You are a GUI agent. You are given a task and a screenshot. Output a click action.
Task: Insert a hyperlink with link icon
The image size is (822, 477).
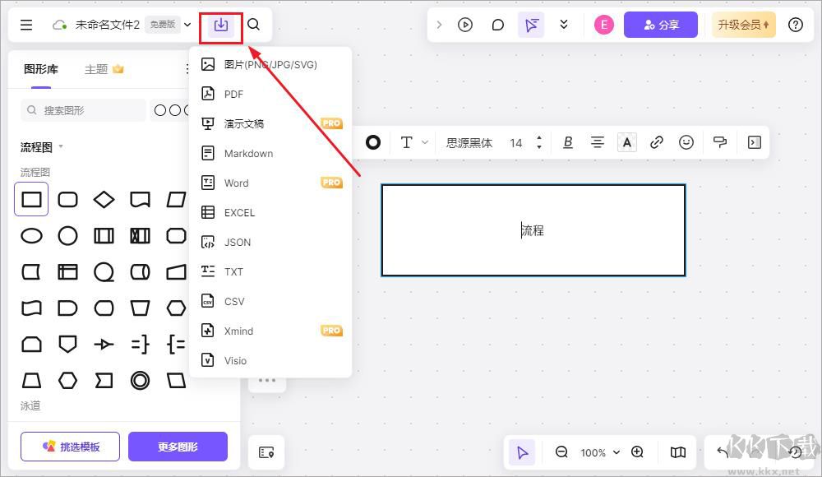click(656, 142)
